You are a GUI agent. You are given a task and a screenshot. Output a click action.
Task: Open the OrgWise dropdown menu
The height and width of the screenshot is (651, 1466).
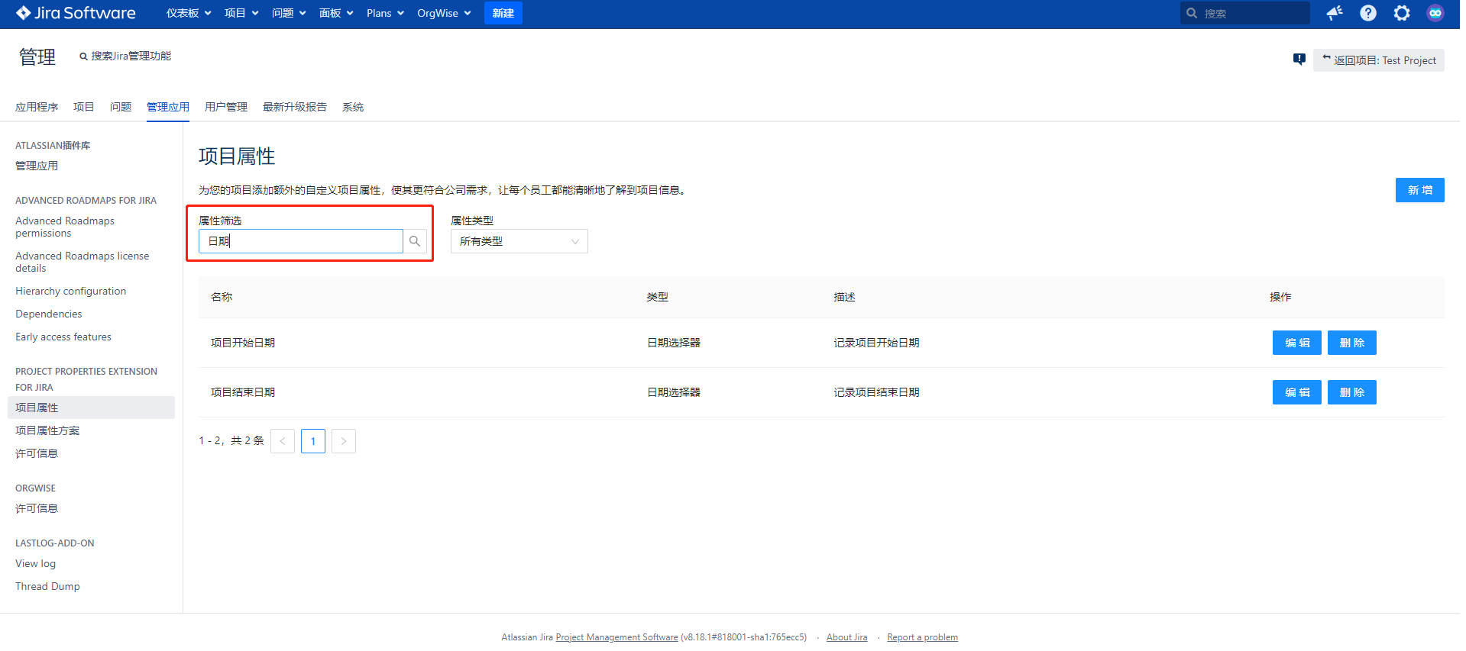[x=444, y=13]
